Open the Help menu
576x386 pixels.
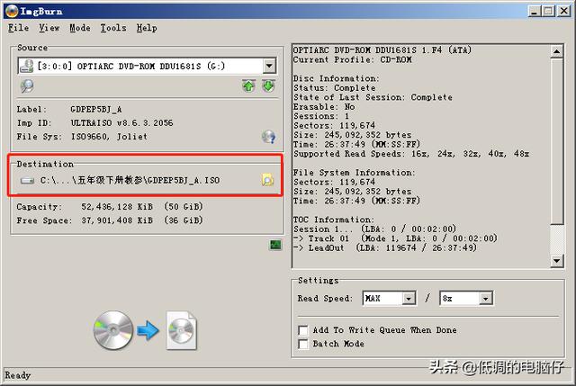146,28
